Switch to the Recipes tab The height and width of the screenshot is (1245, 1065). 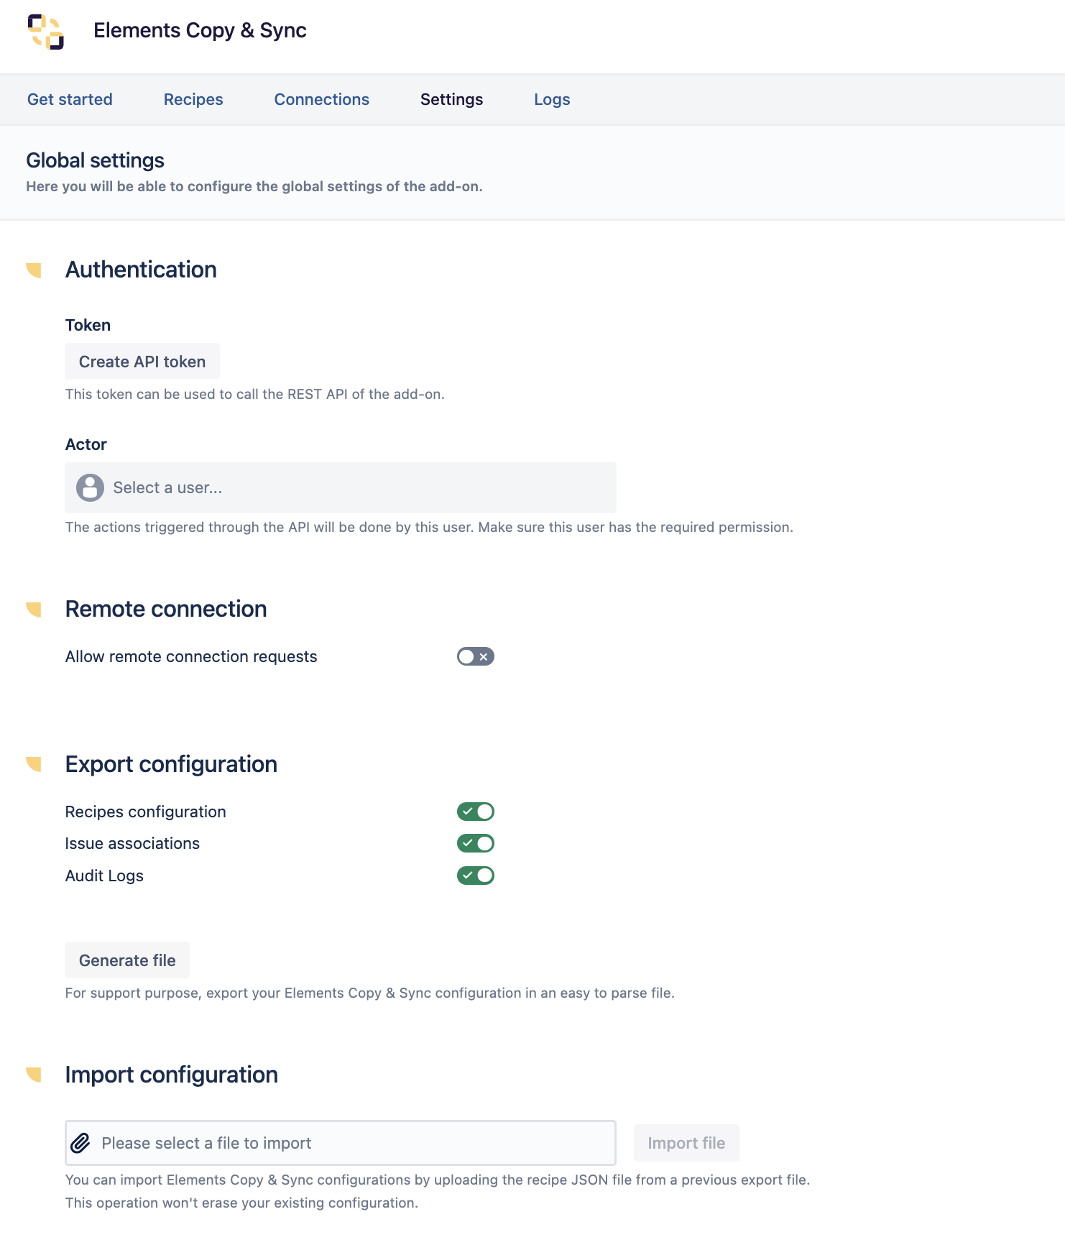tap(193, 99)
